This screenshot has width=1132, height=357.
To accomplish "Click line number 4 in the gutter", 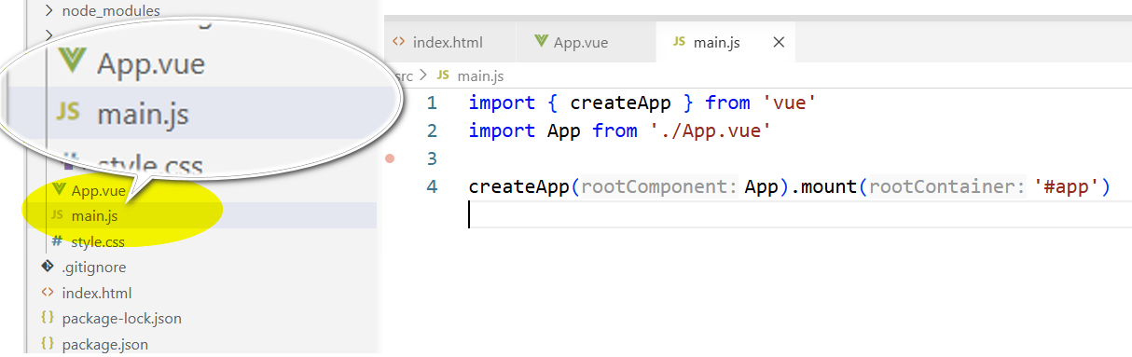I will tap(431, 186).
